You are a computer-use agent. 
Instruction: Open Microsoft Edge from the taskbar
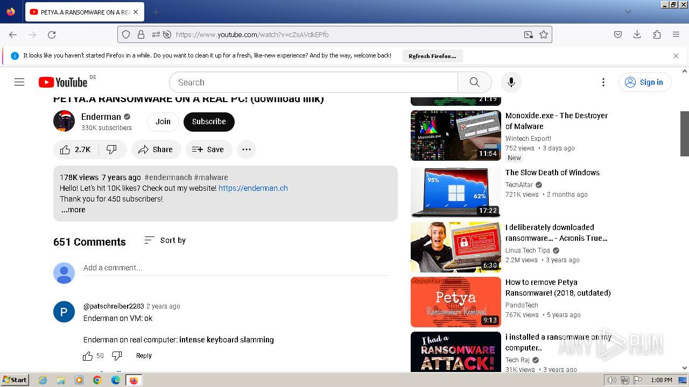[x=116, y=380]
